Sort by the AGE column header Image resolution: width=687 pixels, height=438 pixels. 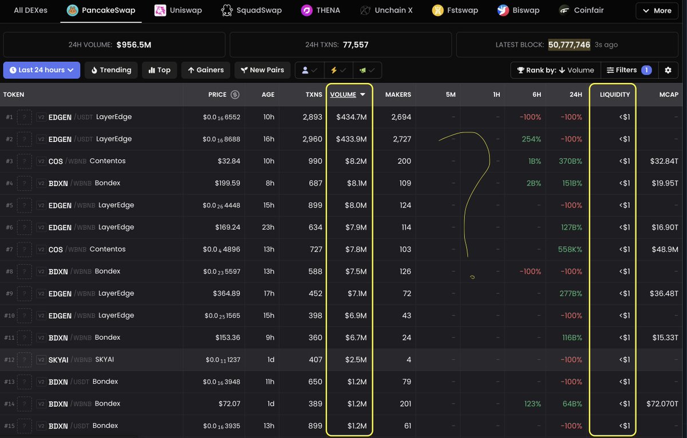tap(267, 94)
